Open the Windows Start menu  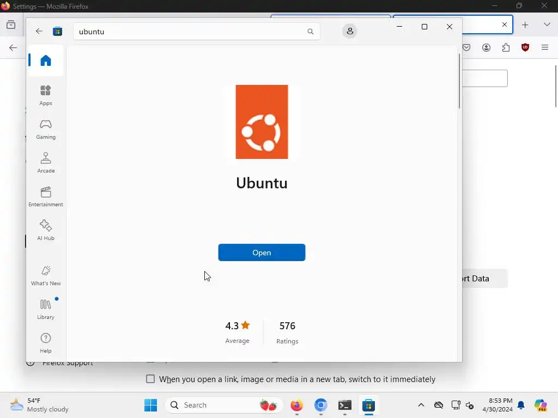150,405
